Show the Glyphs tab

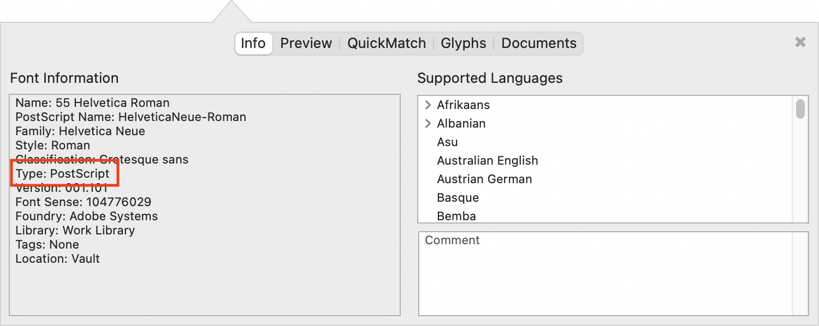(463, 44)
